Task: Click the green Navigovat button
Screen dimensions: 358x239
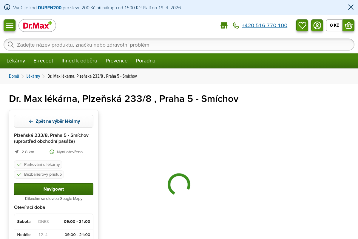Action: pos(54,189)
